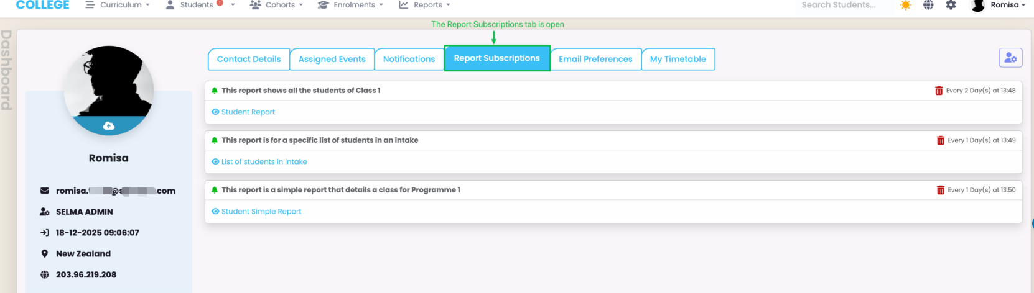This screenshot has height=293, width=1034.
Task: Open the Cohorts dropdown menu
Action: click(277, 5)
